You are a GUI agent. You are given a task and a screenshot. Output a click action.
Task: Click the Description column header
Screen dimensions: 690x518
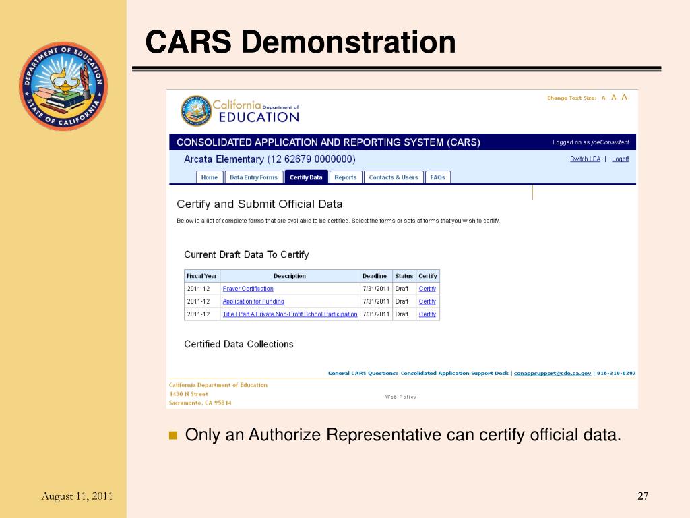pyautogui.click(x=290, y=276)
